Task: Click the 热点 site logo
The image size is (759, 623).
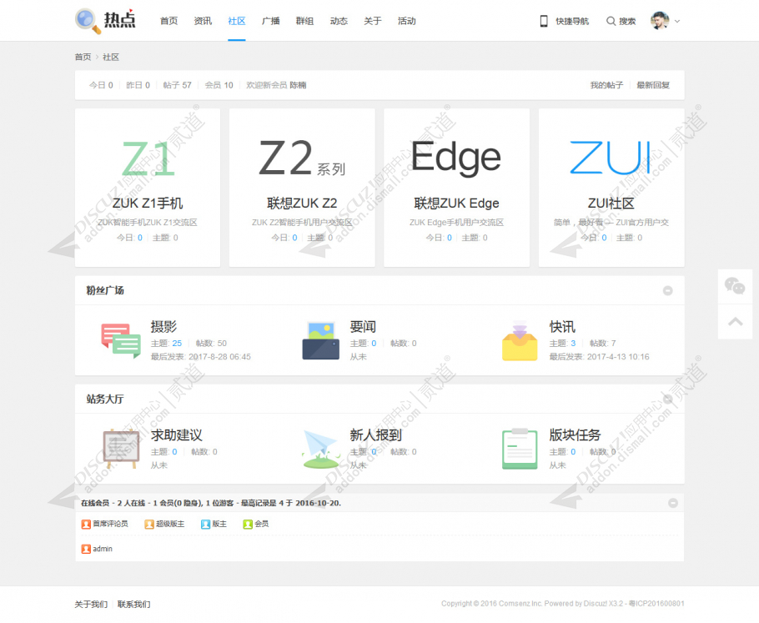Action: pos(106,21)
